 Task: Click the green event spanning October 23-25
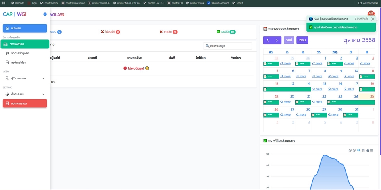(351, 102)
